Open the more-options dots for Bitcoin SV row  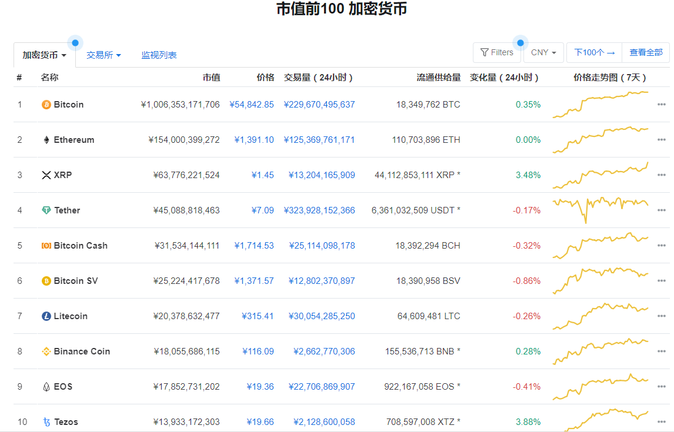tap(662, 280)
